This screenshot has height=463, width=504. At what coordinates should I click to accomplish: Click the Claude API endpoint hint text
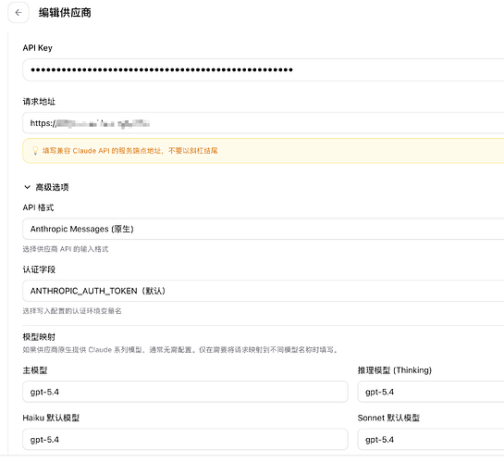pyautogui.click(x=129, y=151)
